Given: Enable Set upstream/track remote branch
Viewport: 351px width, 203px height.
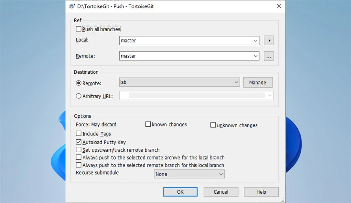Looking at the screenshot, I should pos(79,150).
